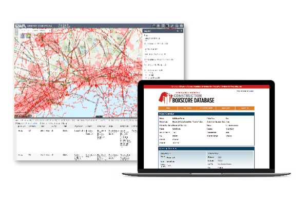Click the globe-like icon in EWA toolbar

tap(158, 26)
